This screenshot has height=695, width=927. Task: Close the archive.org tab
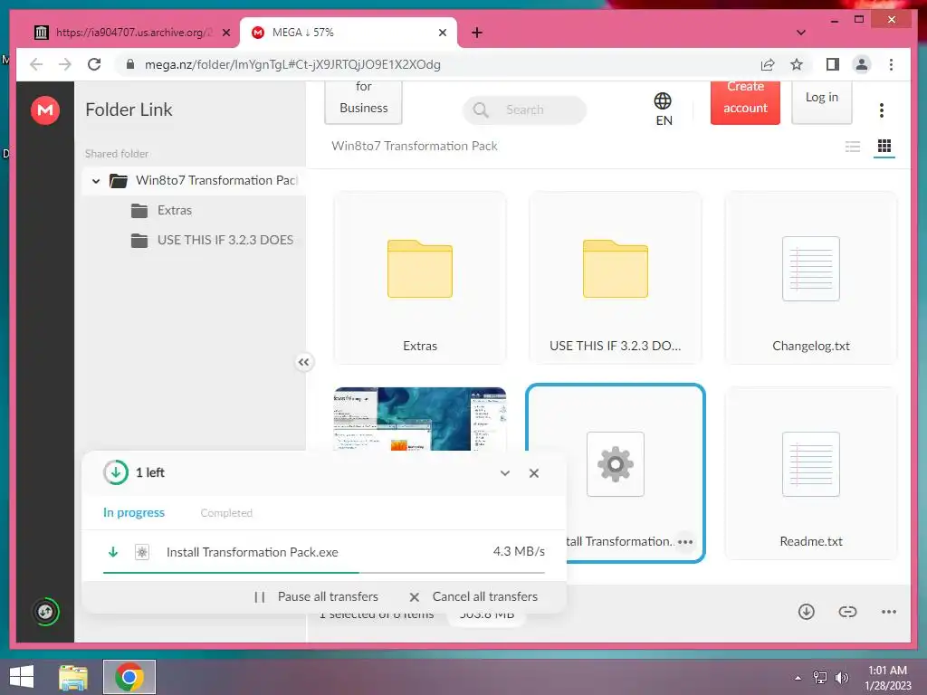(x=225, y=33)
